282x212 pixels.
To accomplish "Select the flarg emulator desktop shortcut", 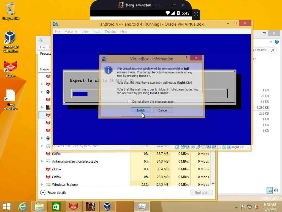I will coord(11,100).
